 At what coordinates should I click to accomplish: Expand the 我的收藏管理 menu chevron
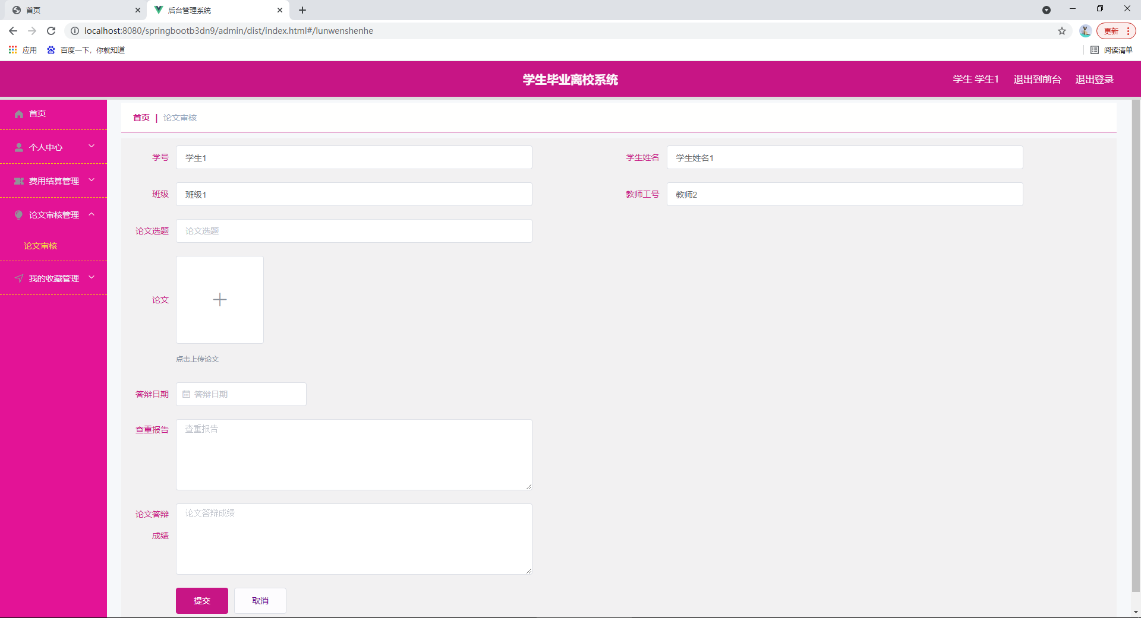pyautogui.click(x=92, y=277)
